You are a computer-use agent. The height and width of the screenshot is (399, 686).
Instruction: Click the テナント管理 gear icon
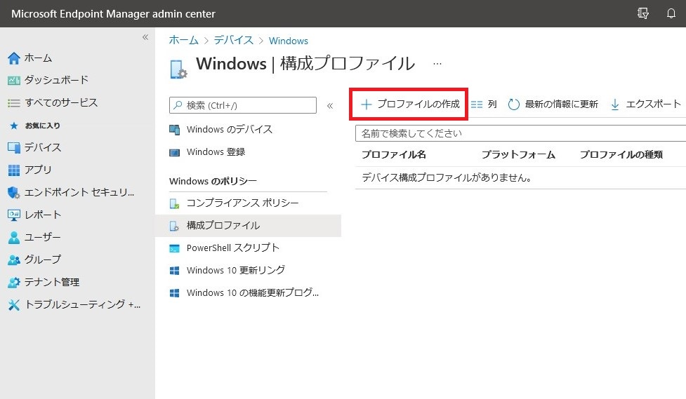[14, 283]
